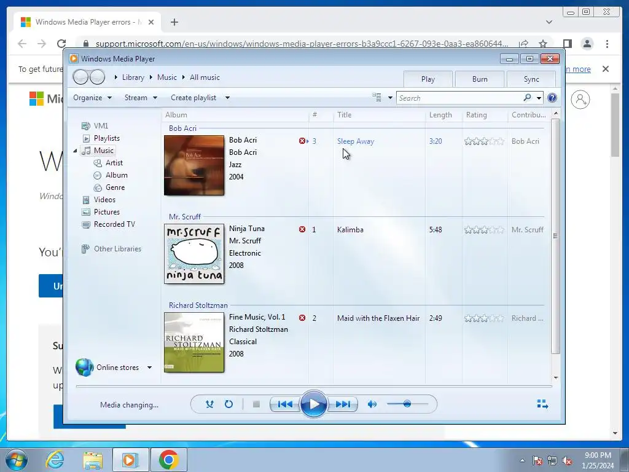Reload the page in Chrome
The height and width of the screenshot is (472, 629).
pos(61,44)
